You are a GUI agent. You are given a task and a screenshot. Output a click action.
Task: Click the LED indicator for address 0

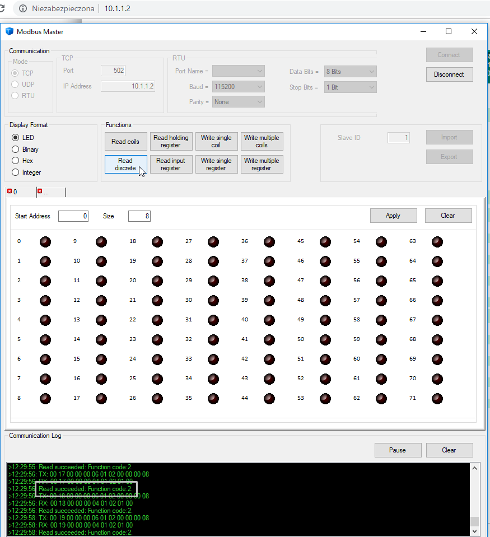click(x=45, y=241)
